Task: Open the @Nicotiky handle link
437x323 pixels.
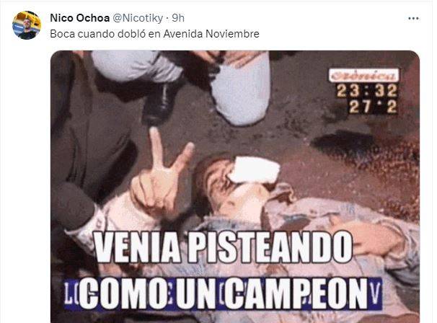Action: point(138,19)
